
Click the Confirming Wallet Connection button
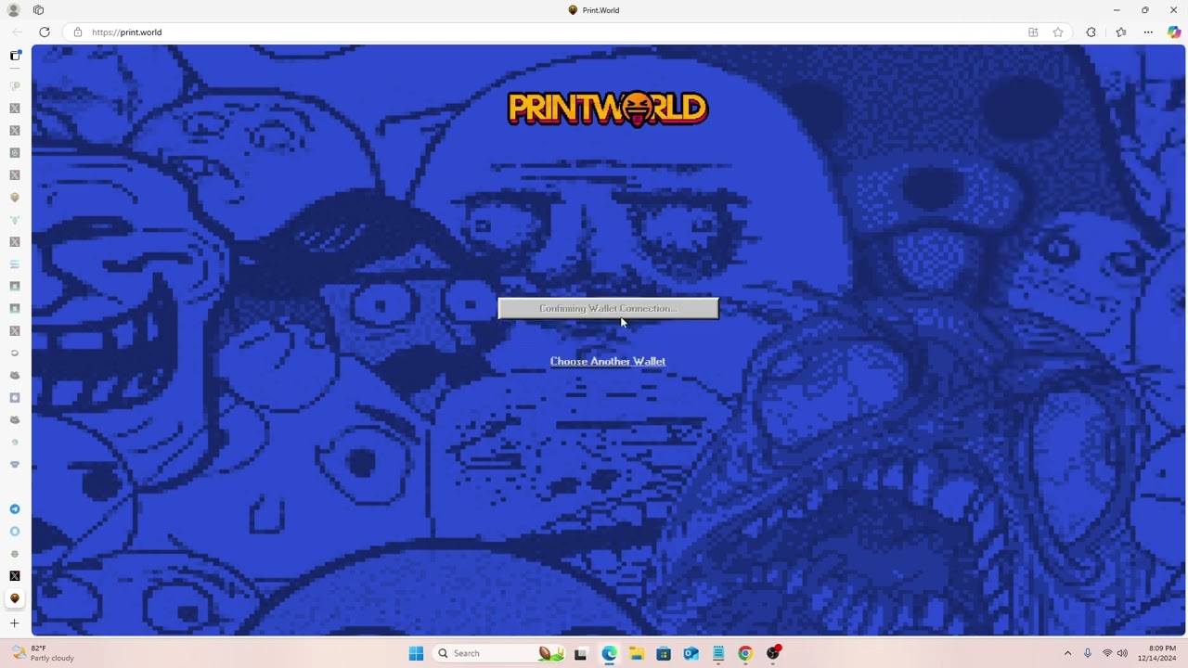[608, 309]
